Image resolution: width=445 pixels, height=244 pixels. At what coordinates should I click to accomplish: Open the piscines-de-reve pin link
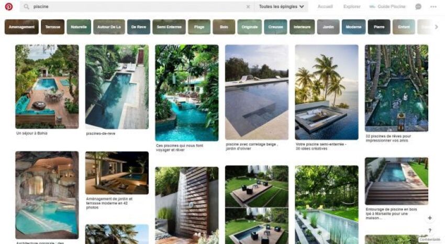[101, 134]
